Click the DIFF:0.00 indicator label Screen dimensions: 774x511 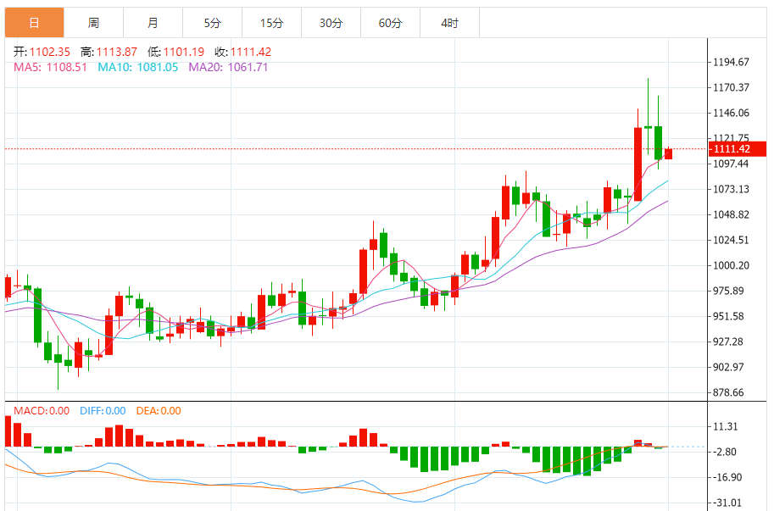pos(103,411)
